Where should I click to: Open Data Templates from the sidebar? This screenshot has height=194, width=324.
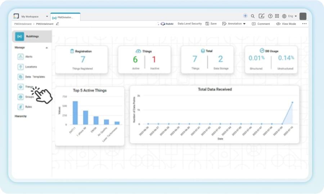(x=21, y=77)
